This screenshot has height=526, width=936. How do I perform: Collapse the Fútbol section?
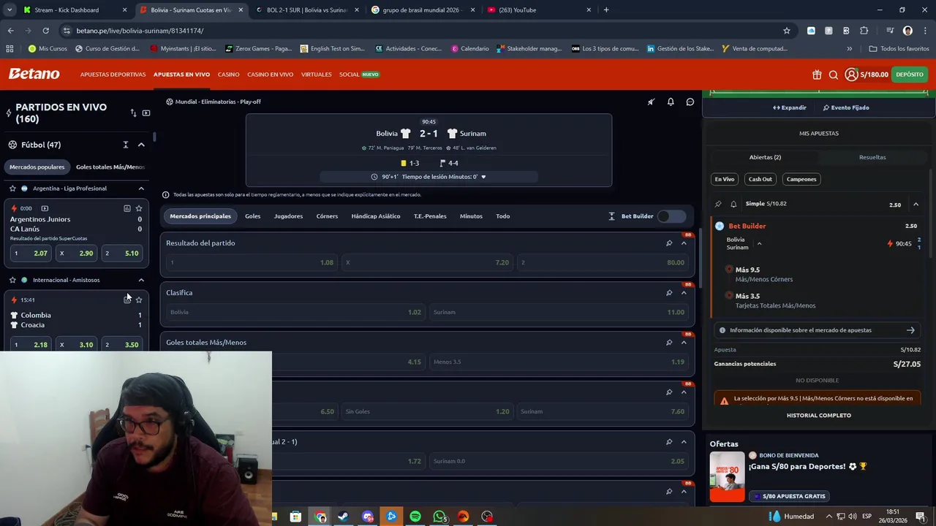point(141,145)
